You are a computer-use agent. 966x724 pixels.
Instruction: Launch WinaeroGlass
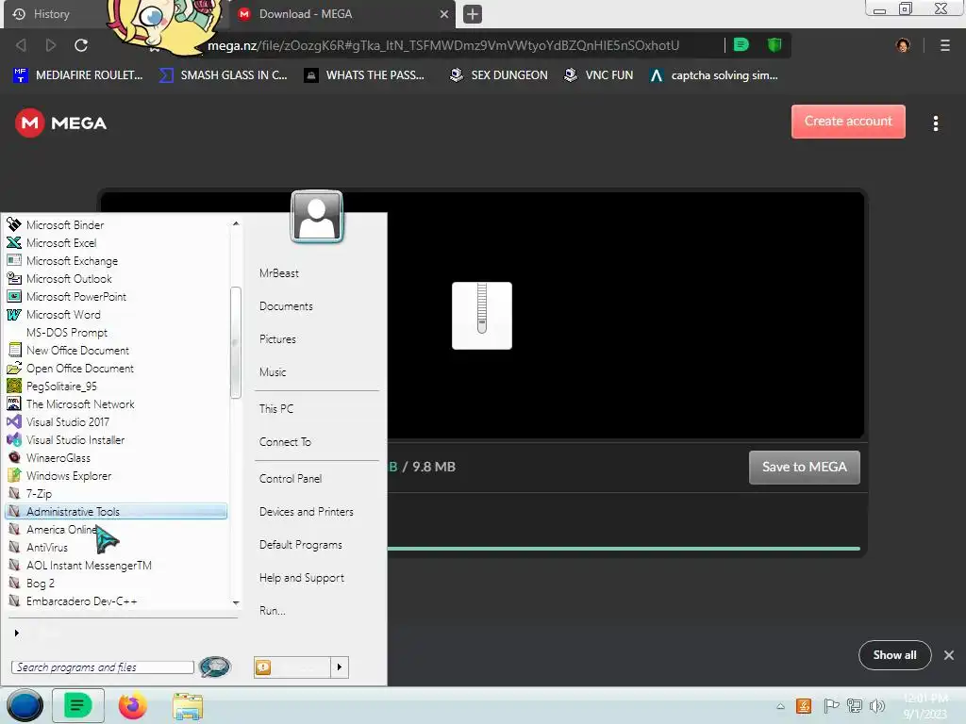(58, 458)
